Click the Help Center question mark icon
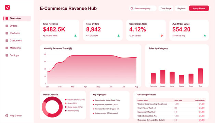The height and width of the screenshot is (123, 215). pos(7,115)
